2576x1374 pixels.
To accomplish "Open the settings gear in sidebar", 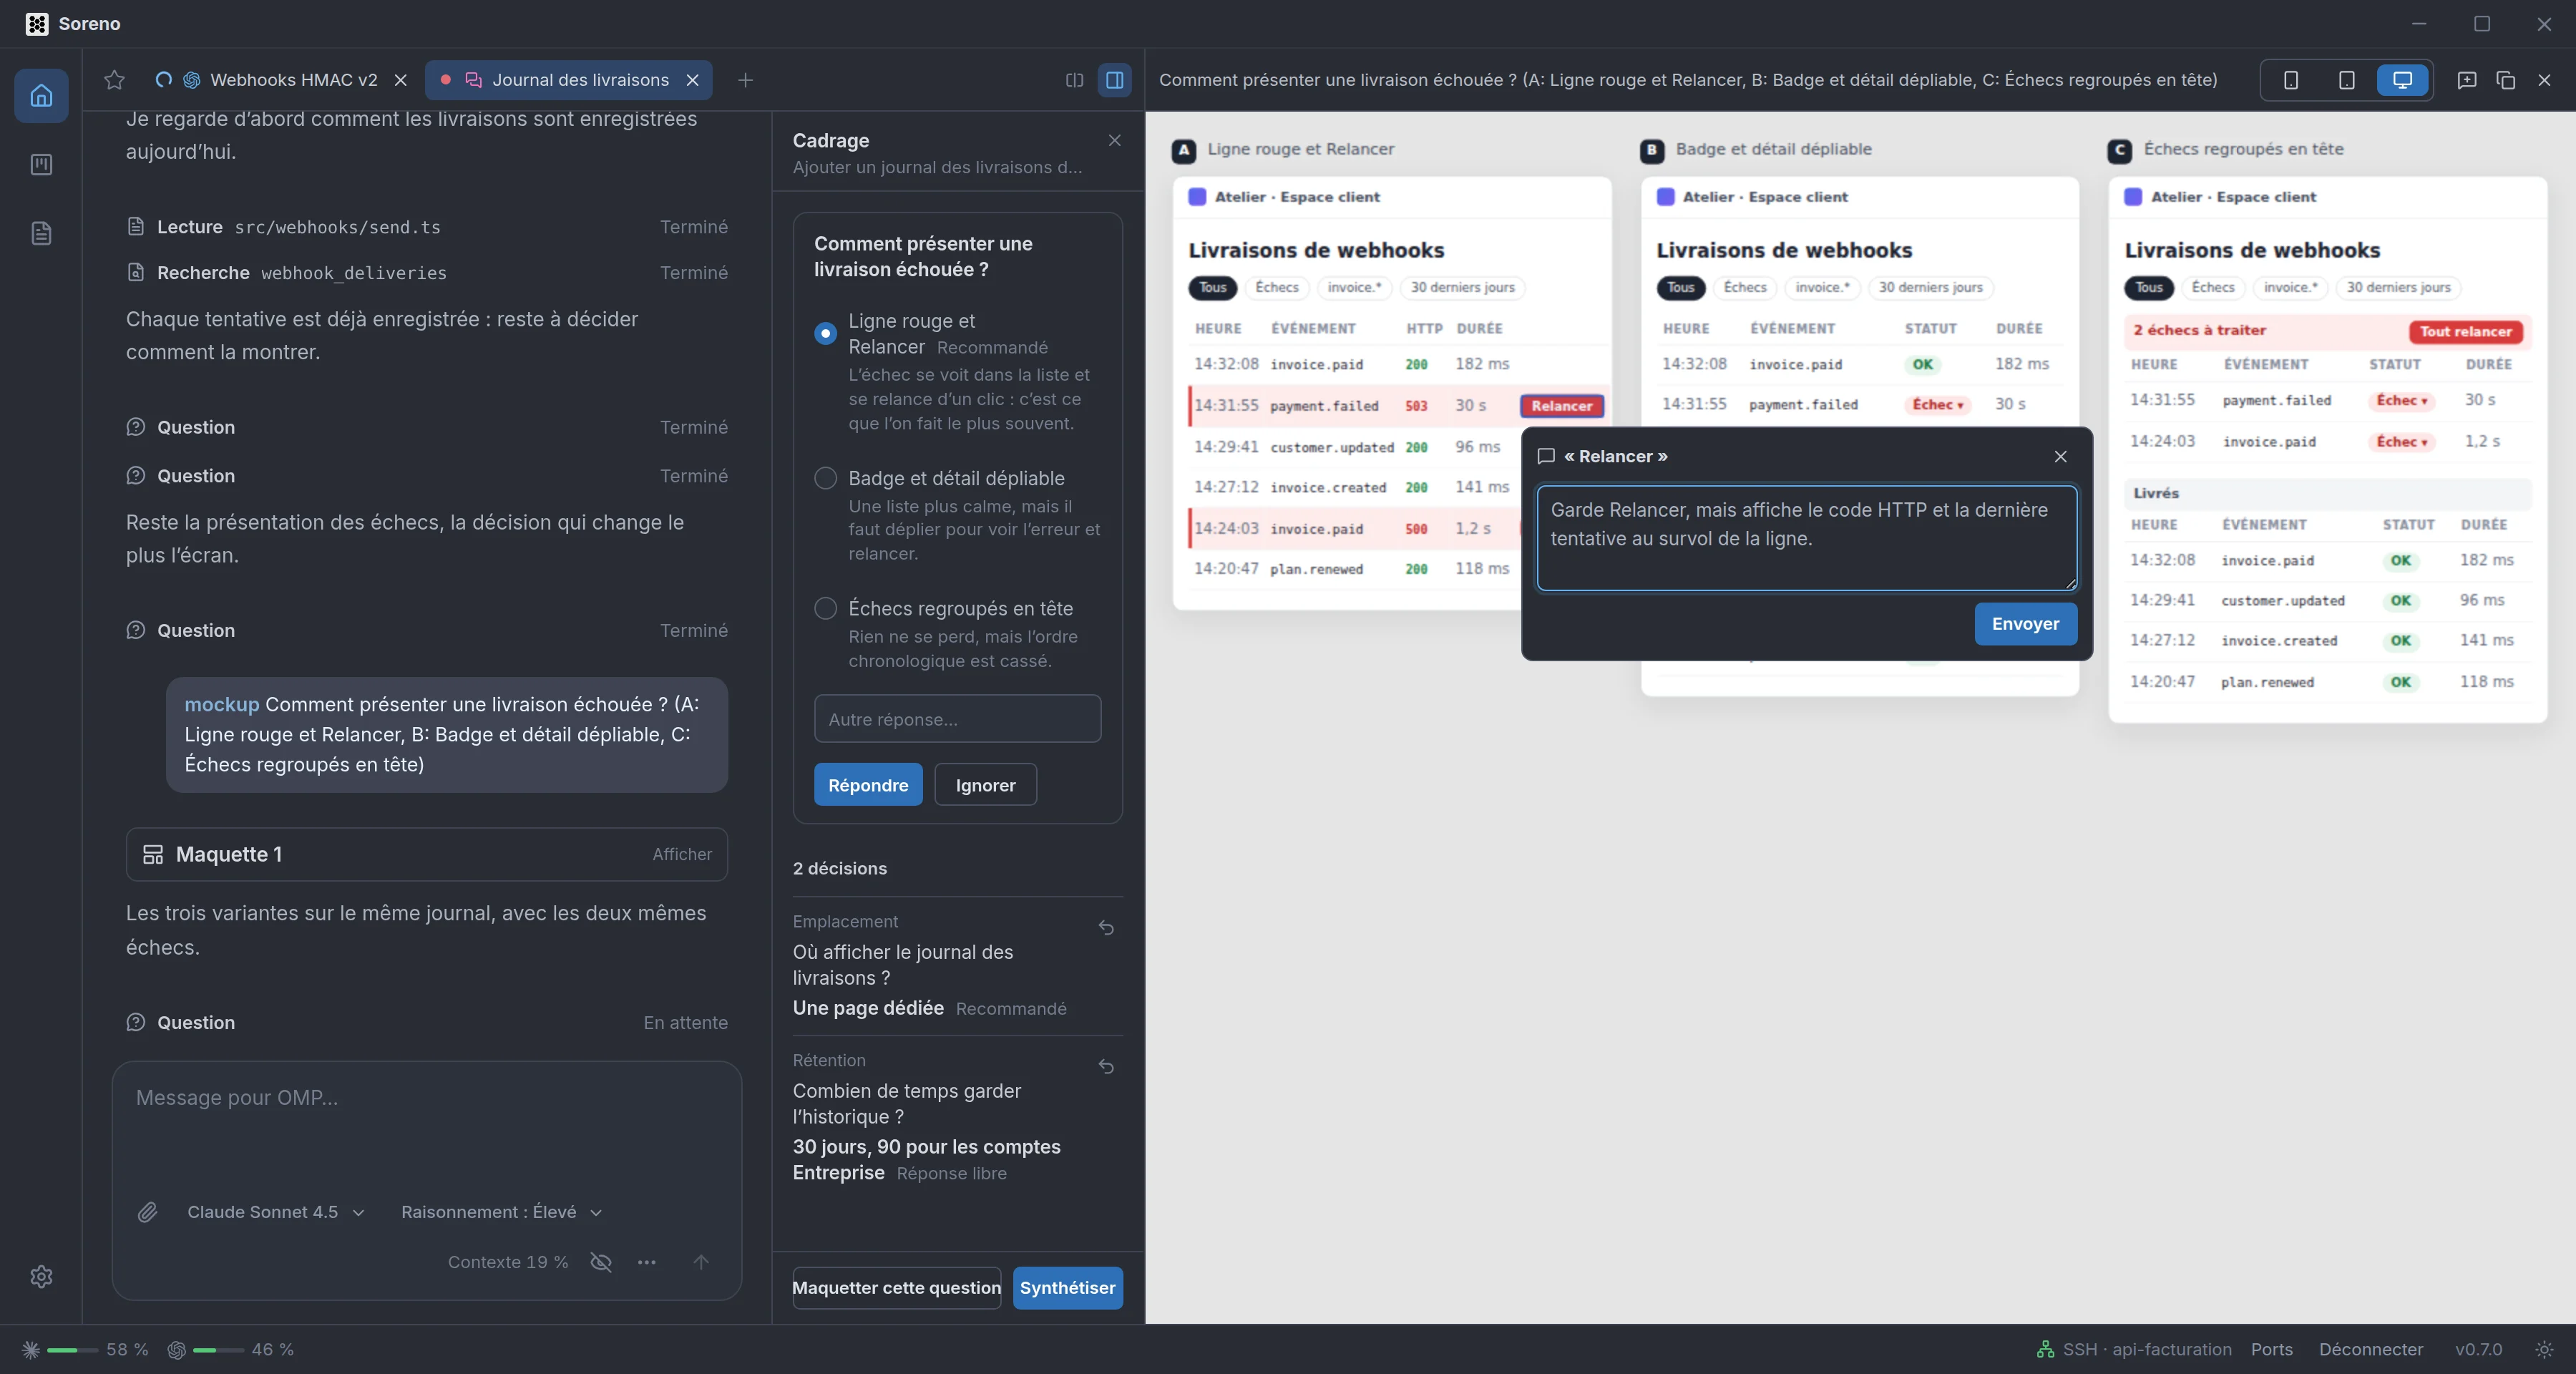I will [41, 1276].
